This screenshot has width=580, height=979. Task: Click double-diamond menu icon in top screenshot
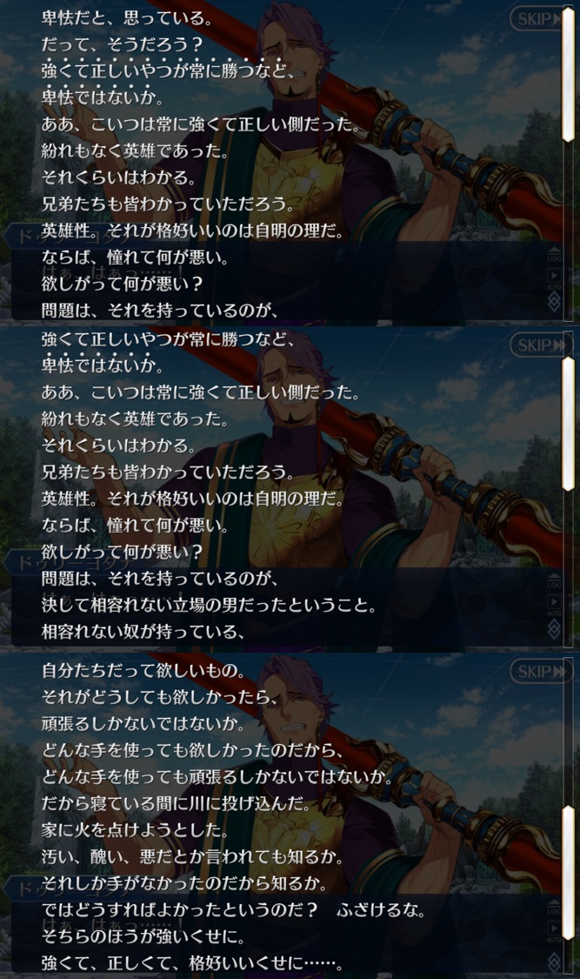(554, 302)
